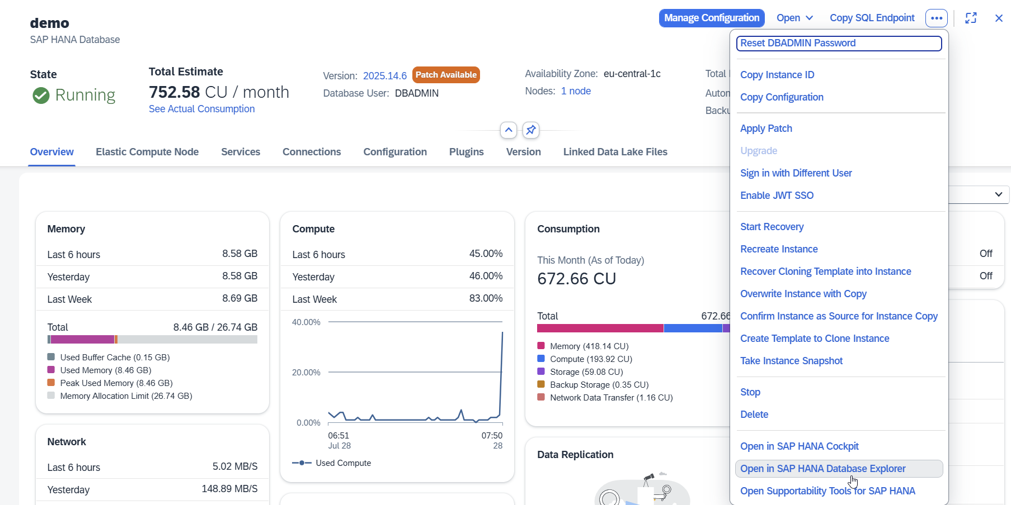This screenshot has width=1011, height=505.
Task: Open the version 2025.14.6 link
Action: click(x=385, y=76)
